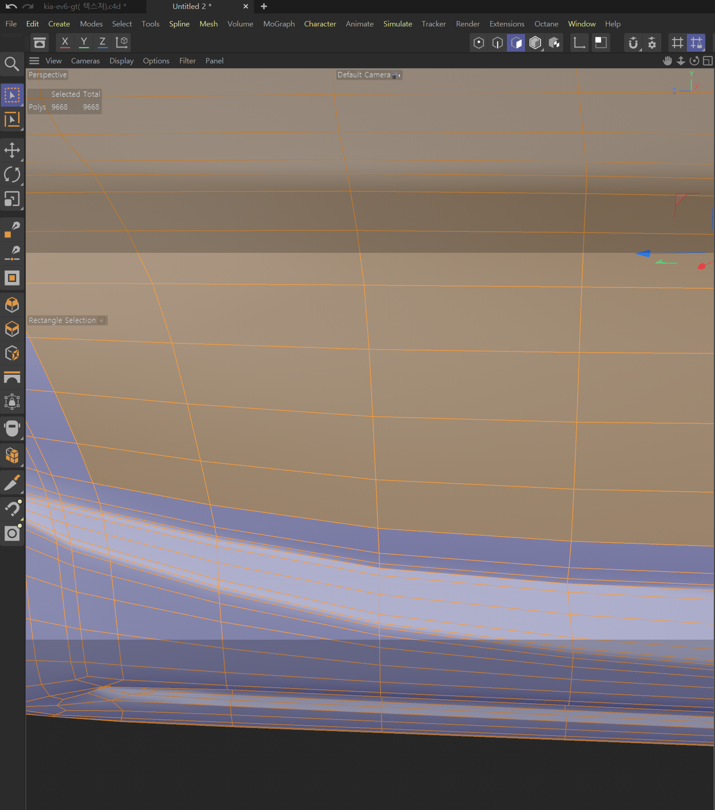Open the Filter viewport menu
The width and height of the screenshot is (715, 810).
tap(187, 61)
